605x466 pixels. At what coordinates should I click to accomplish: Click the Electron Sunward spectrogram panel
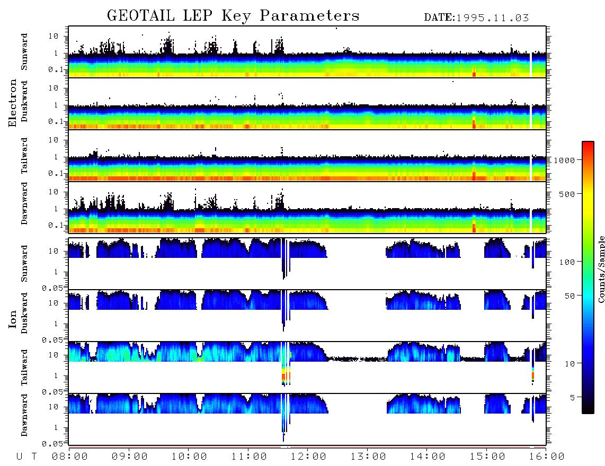coord(307,52)
